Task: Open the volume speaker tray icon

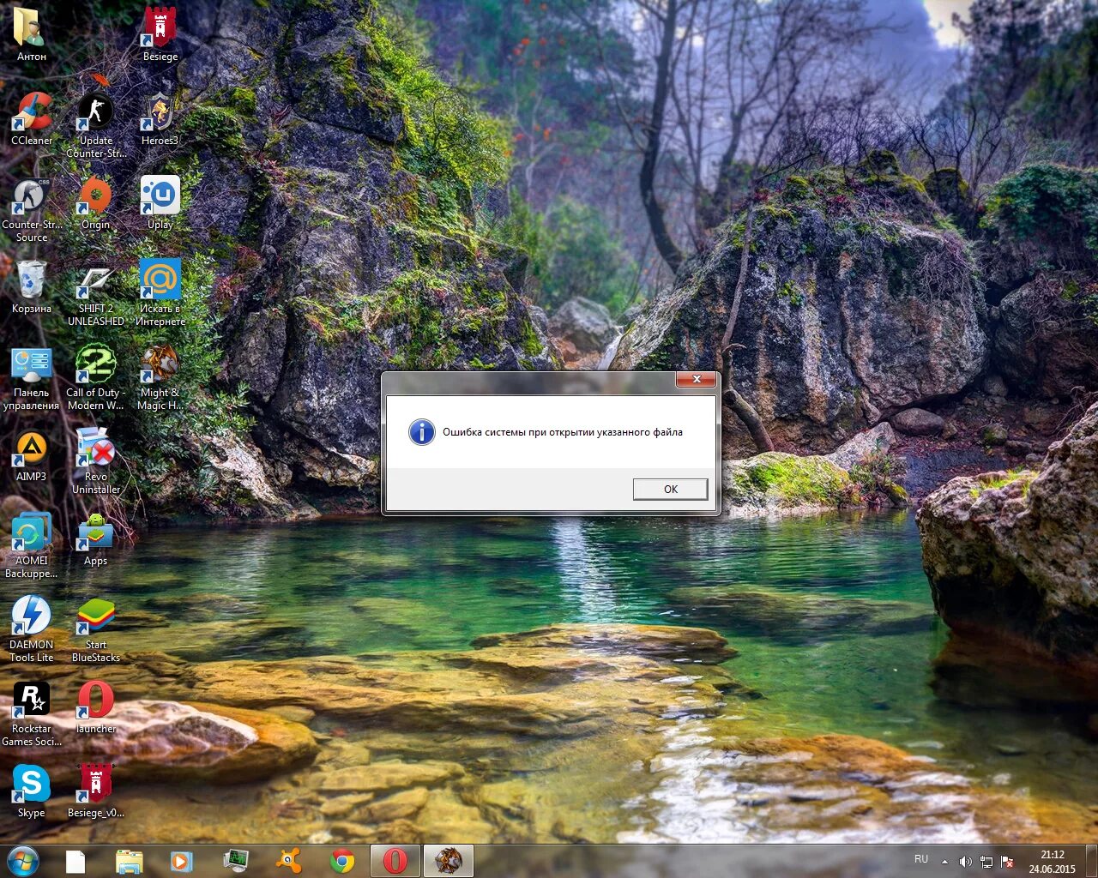Action: [x=965, y=862]
